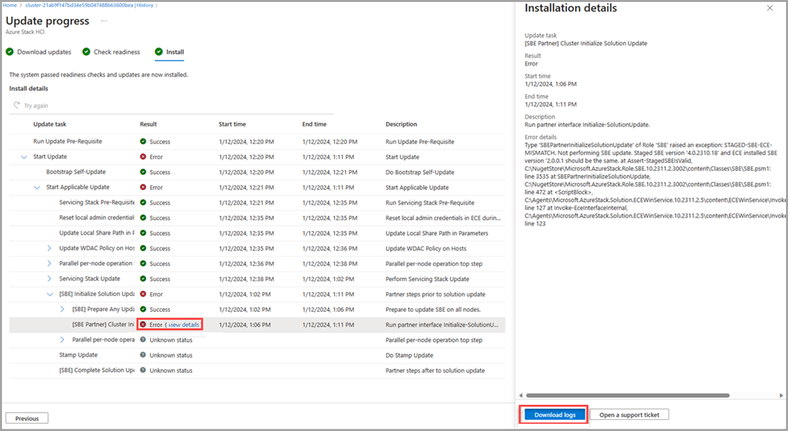Expand the Servicing Stack Update row

49,278
